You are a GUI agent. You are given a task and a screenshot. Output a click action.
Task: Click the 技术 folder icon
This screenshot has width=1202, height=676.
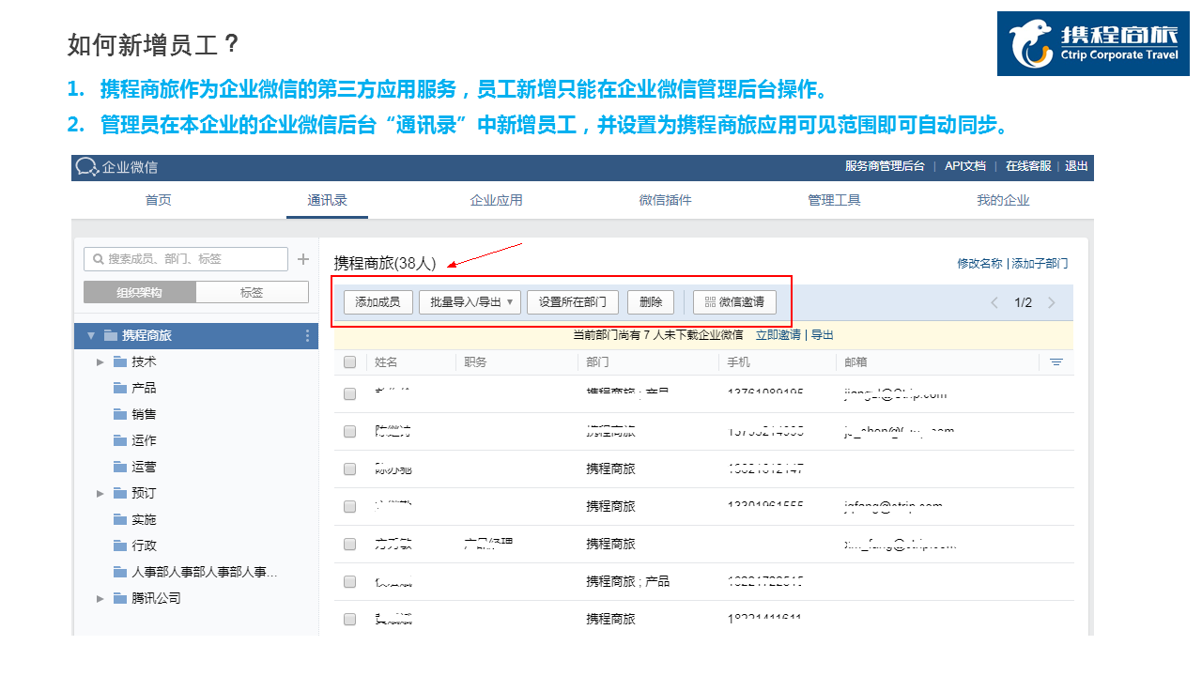[119, 361]
